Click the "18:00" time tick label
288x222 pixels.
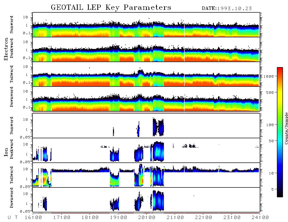pyautogui.click(x=90, y=218)
